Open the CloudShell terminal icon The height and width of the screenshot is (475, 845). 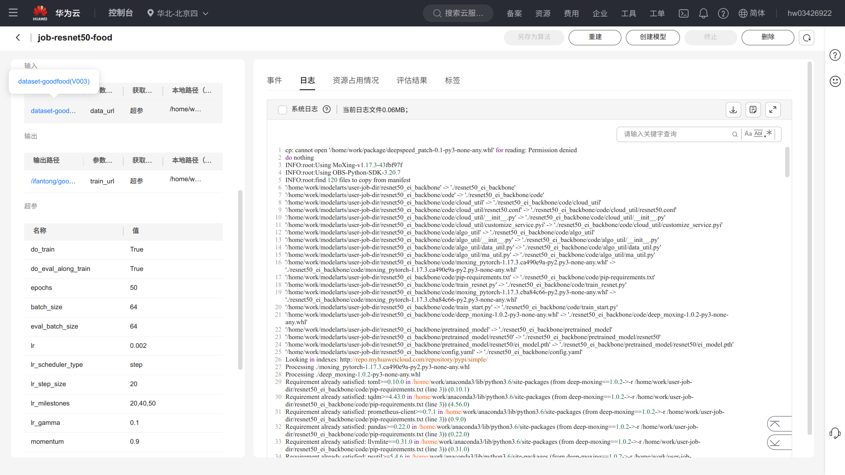pos(683,13)
